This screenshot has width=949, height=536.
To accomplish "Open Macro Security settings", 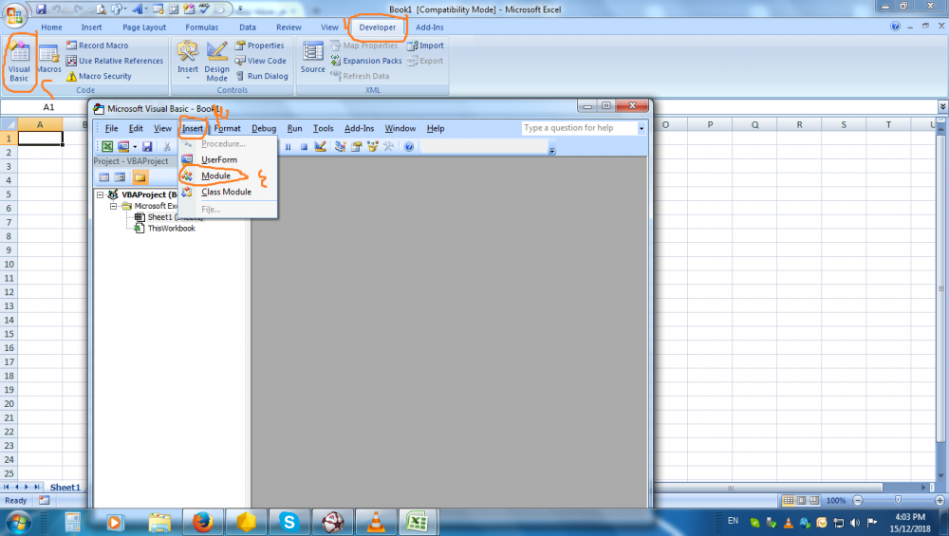I will click(x=99, y=76).
